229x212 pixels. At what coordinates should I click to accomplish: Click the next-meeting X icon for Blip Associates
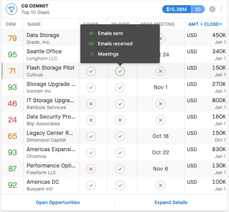click(161, 120)
